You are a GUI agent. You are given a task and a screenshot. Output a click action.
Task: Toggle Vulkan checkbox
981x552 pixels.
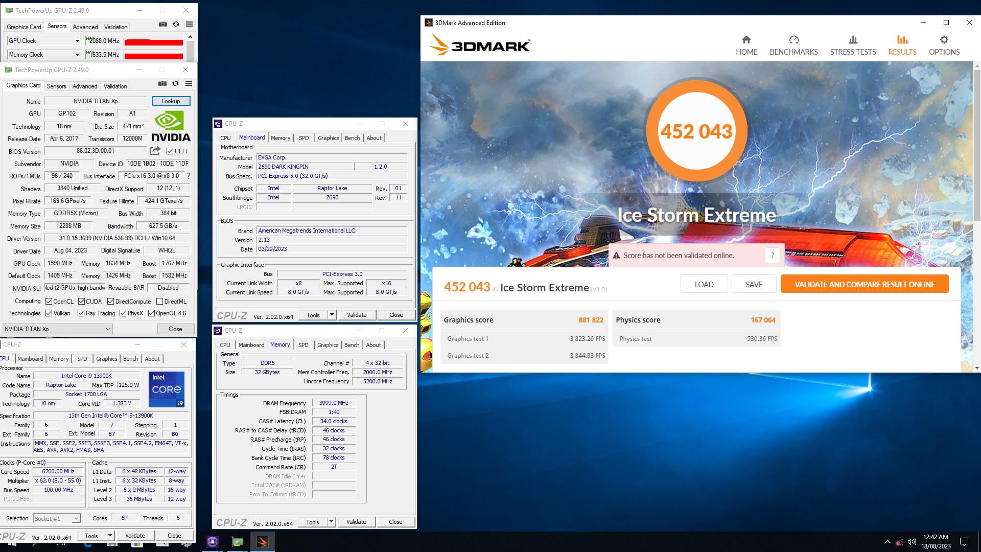click(x=49, y=313)
